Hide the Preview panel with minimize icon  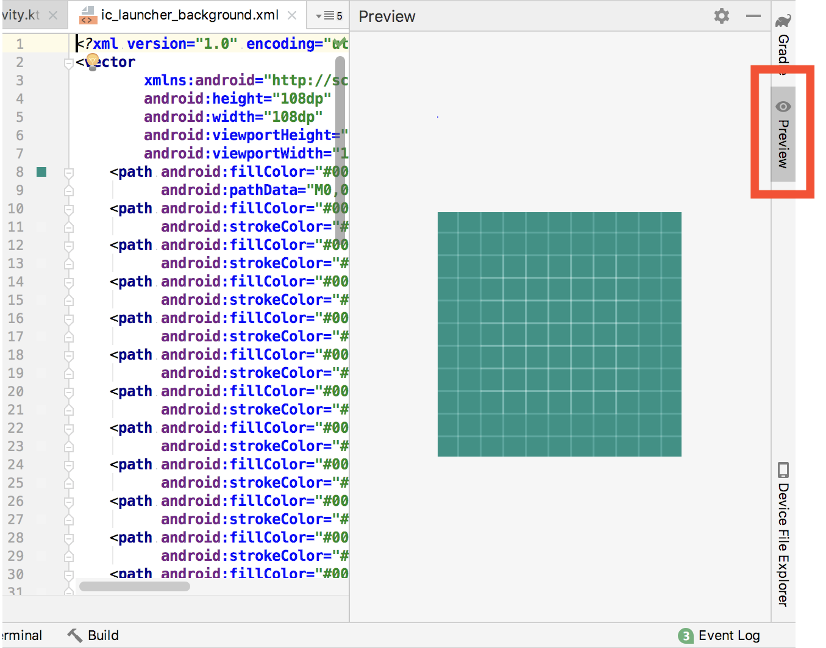pos(753,16)
